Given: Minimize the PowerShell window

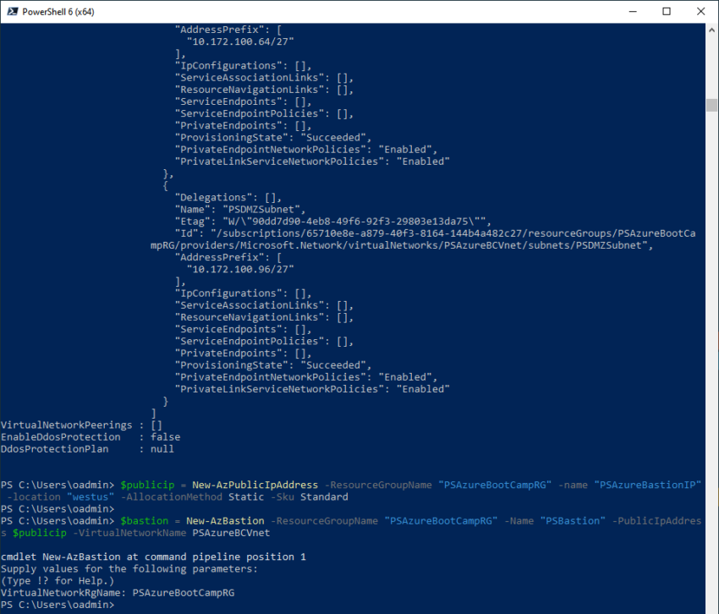Looking at the screenshot, I should [x=628, y=11].
